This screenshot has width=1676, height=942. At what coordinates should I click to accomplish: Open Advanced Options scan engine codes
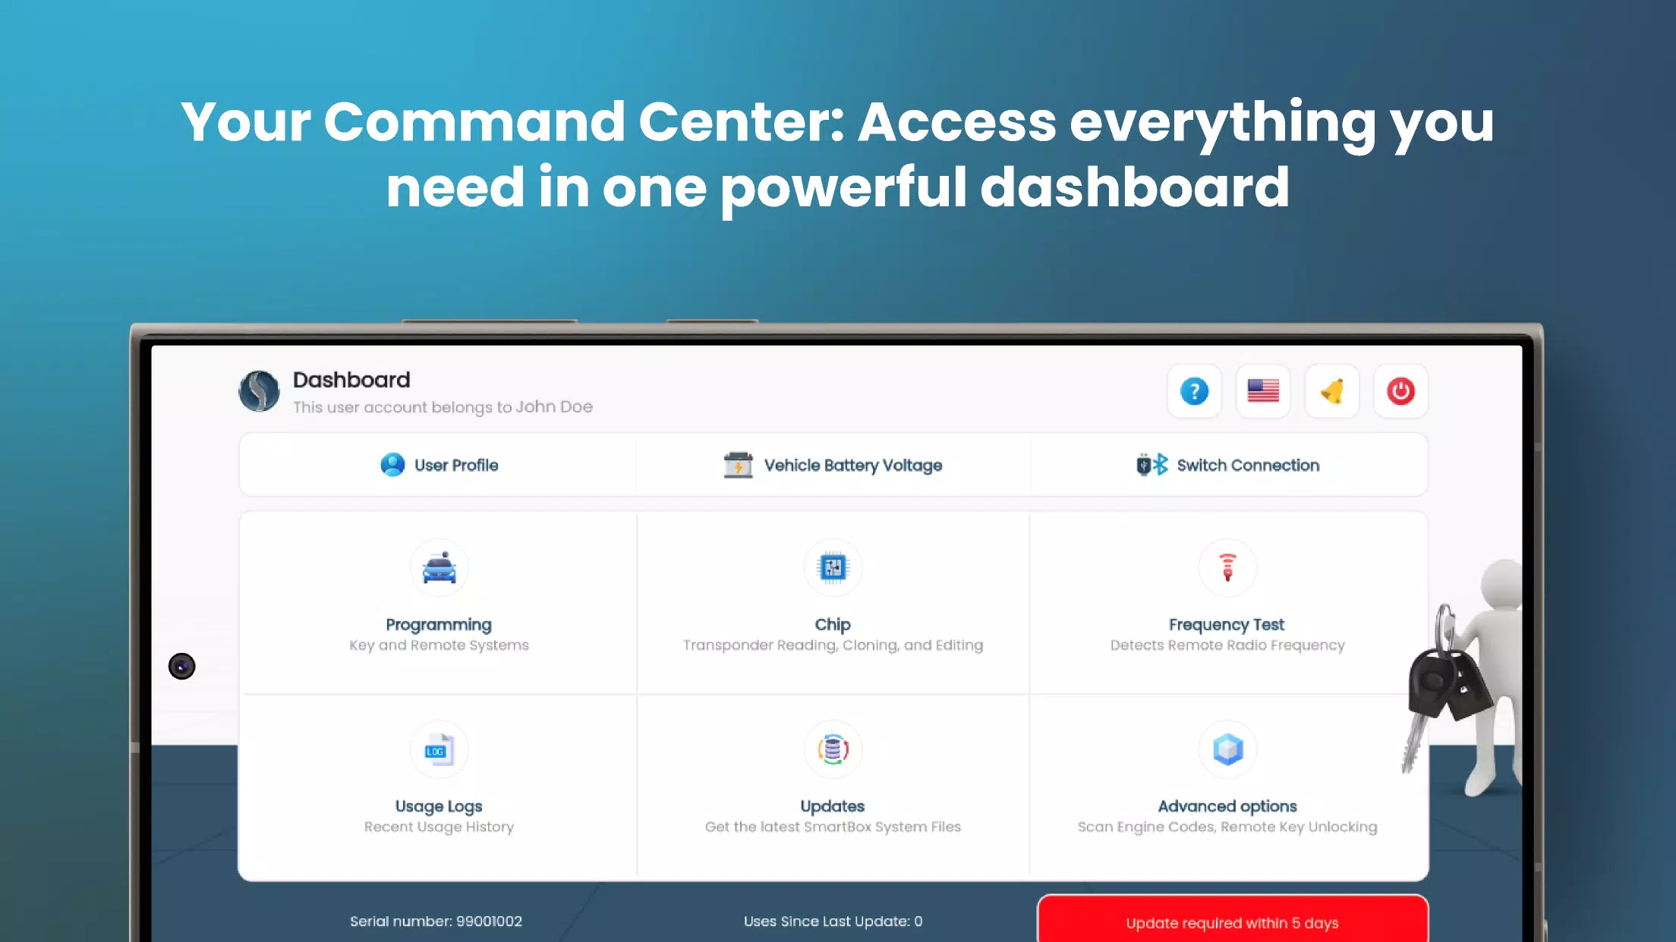click(1226, 782)
